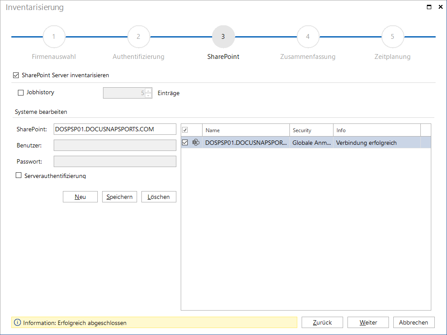Delete the entry with Löschen

[159, 197]
